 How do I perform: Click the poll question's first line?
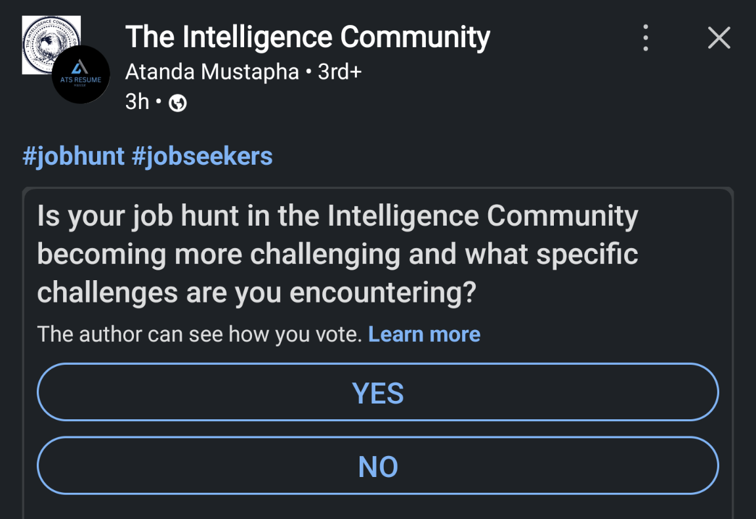(337, 217)
